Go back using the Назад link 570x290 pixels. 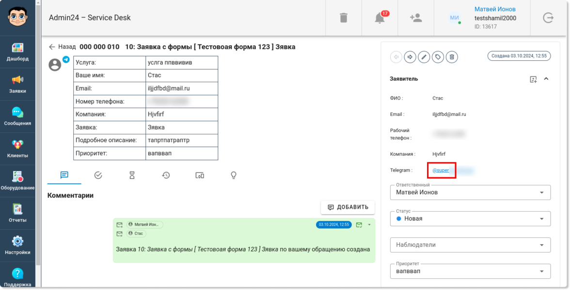coord(62,47)
